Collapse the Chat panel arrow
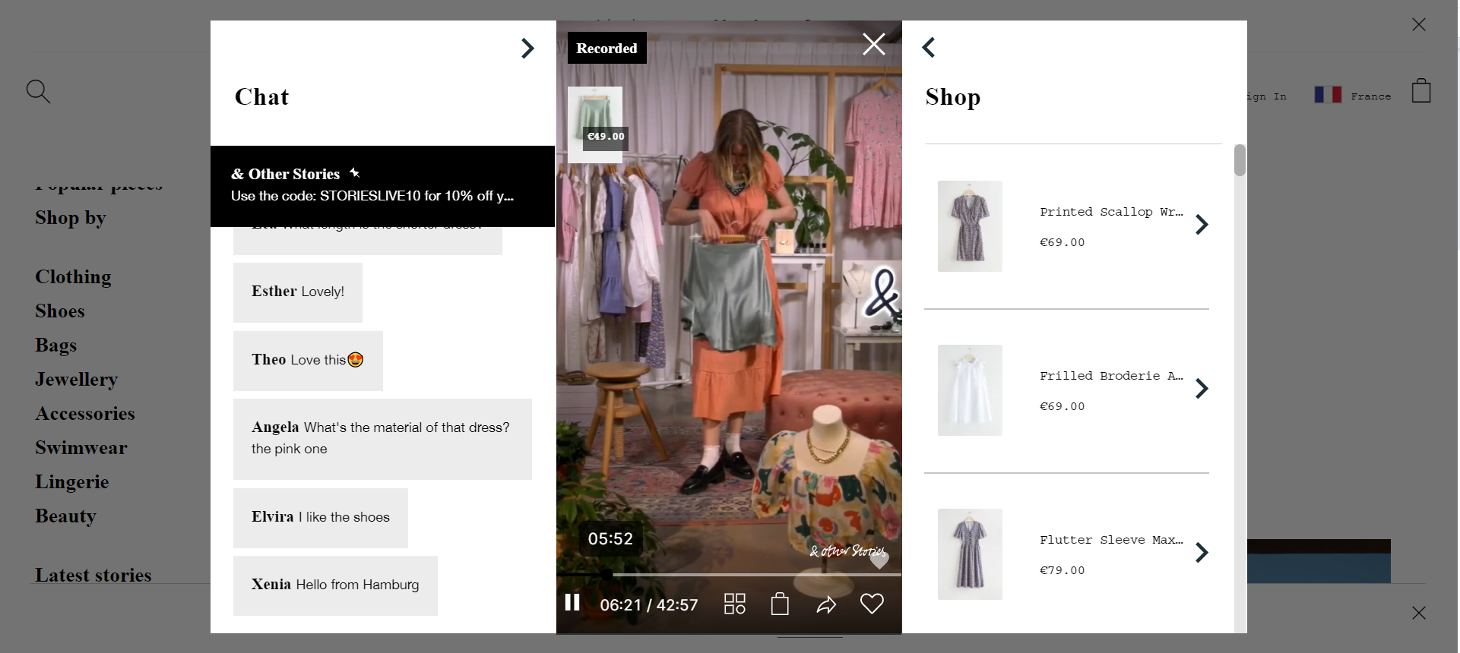Screen dimensions: 1460x653 527,49
